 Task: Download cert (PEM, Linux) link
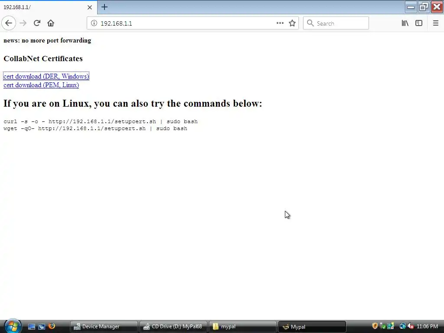(41, 85)
